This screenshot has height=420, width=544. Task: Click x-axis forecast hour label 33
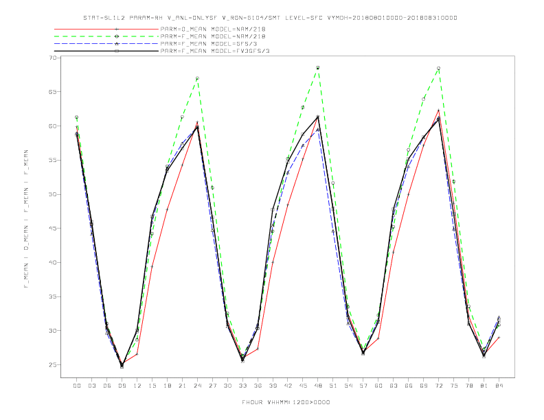242,386
